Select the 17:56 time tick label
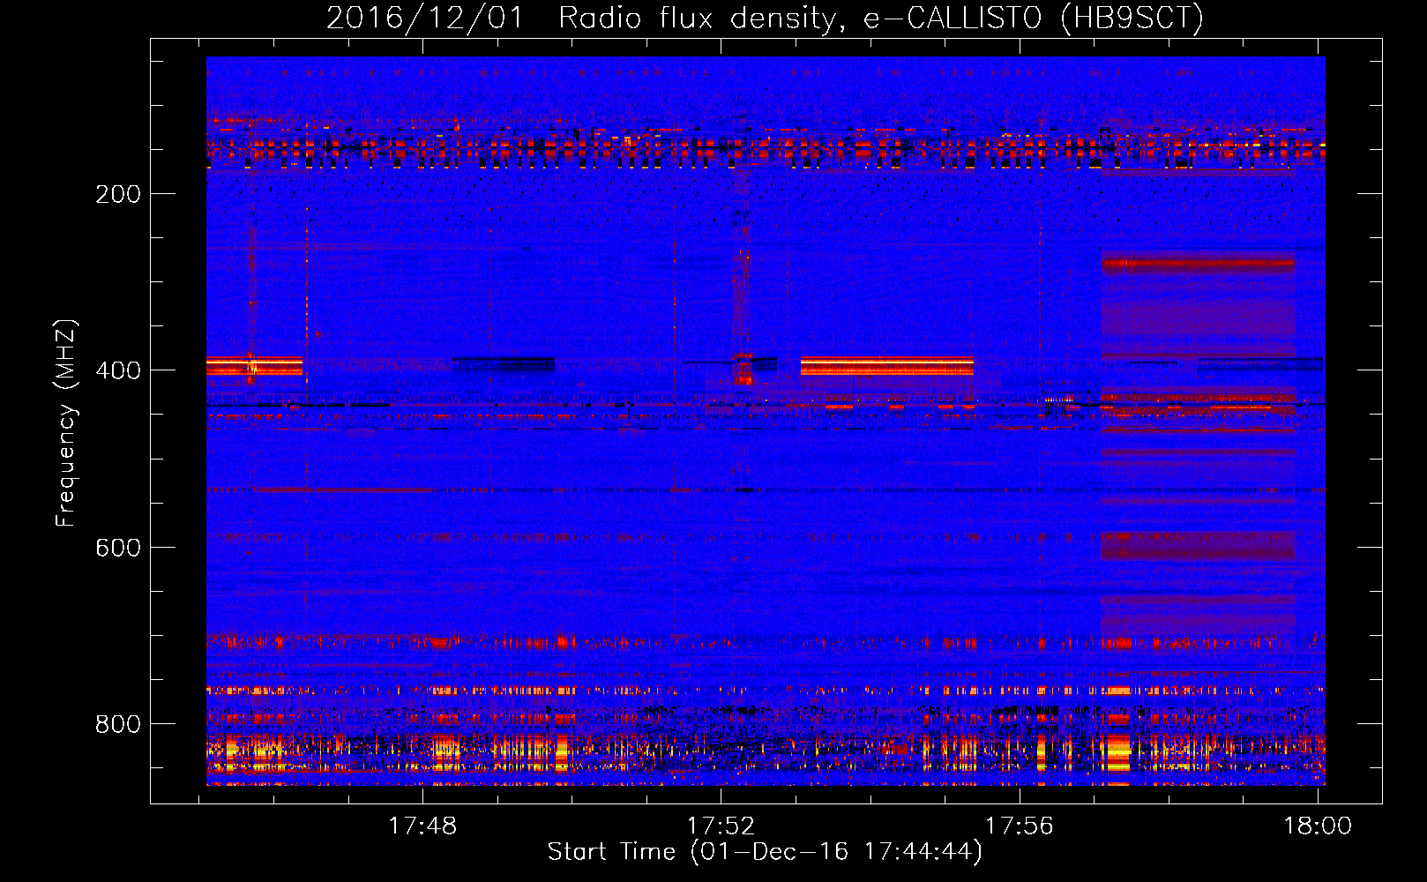The image size is (1427, 882). tap(1019, 826)
